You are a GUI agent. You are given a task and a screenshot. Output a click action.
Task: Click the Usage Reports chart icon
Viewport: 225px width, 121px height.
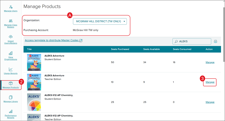pos(11,69)
